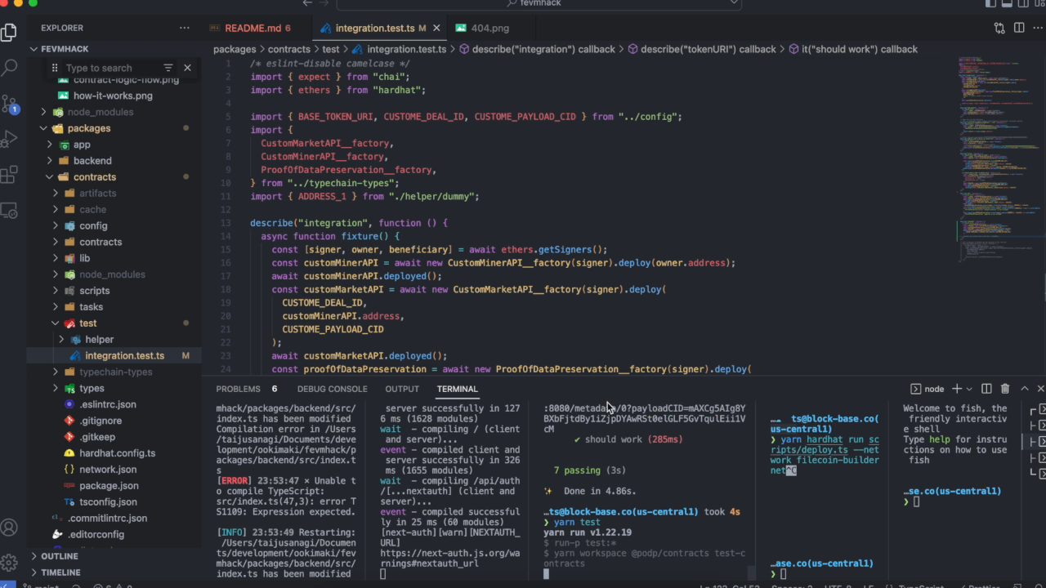Open changes compare icon in editor toolbar
The width and height of the screenshot is (1046, 588).
[x=999, y=28]
